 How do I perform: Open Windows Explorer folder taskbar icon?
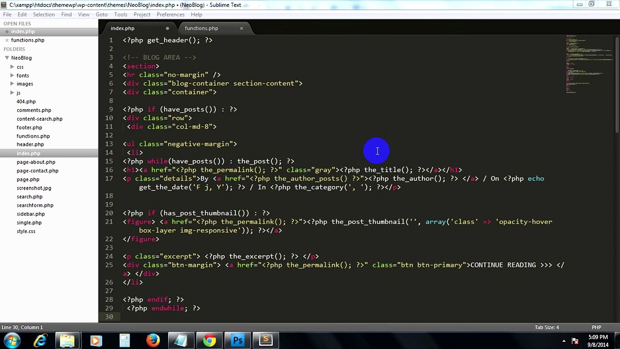67,341
